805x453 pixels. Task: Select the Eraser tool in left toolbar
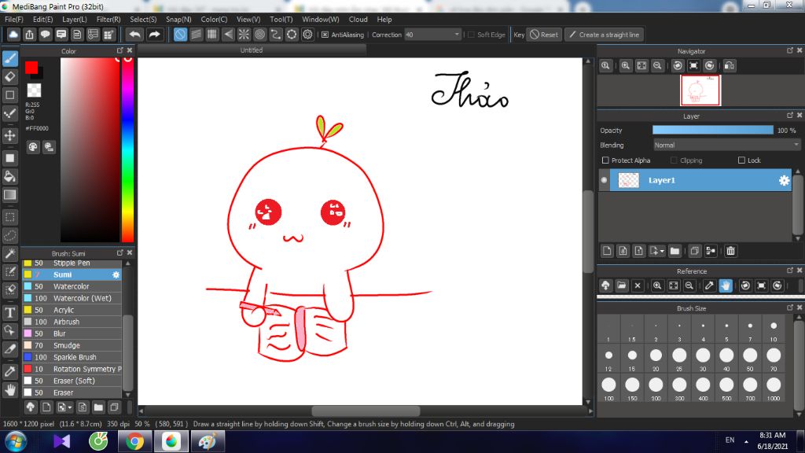tap(10, 77)
